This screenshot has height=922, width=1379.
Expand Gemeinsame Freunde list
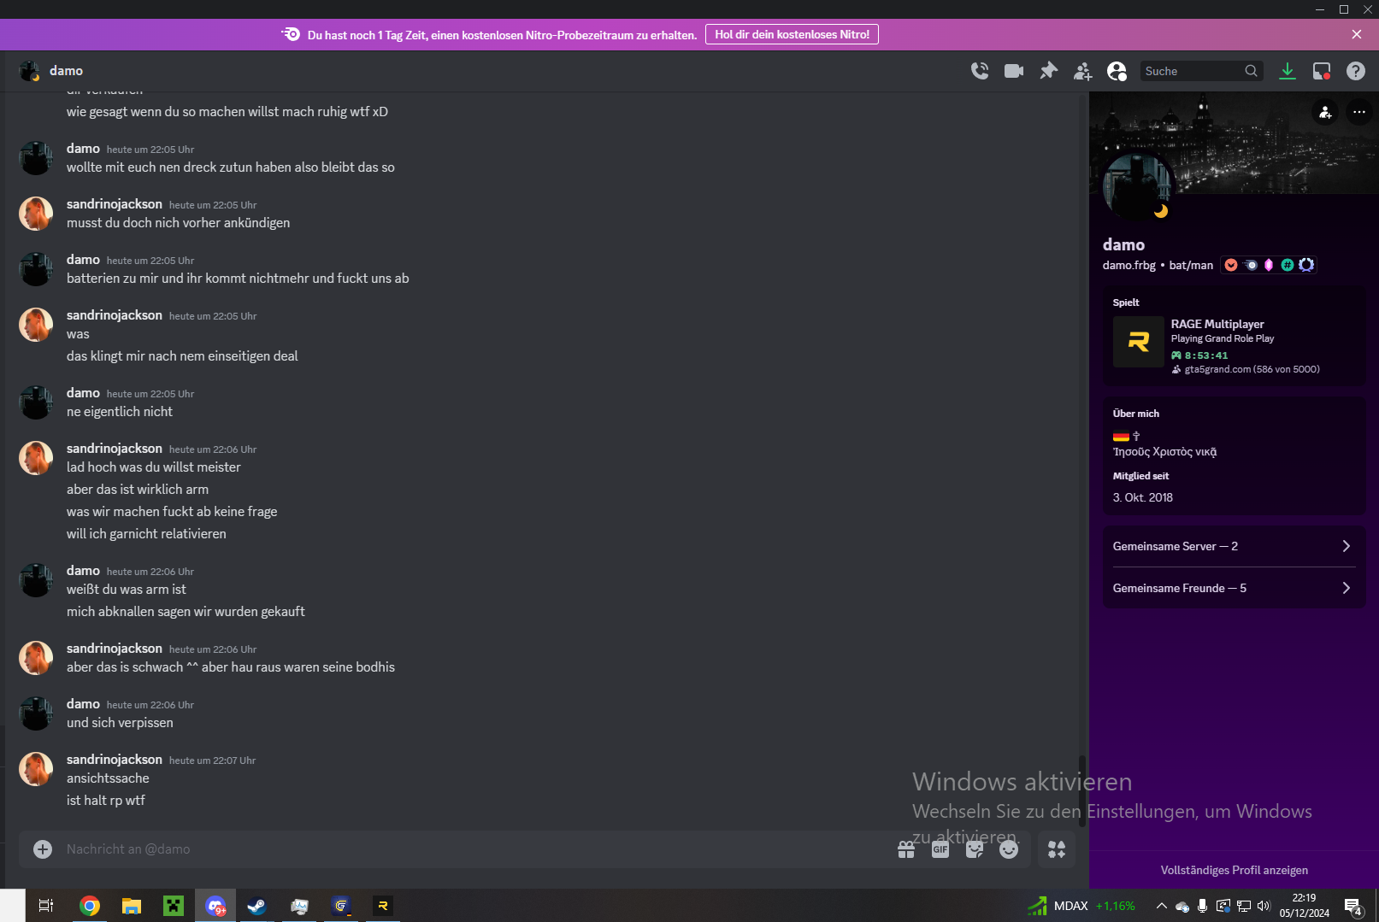point(1233,588)
